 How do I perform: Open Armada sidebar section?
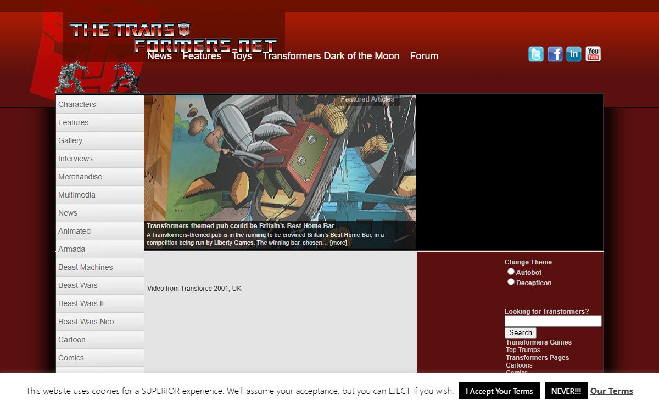pos(99,249)
